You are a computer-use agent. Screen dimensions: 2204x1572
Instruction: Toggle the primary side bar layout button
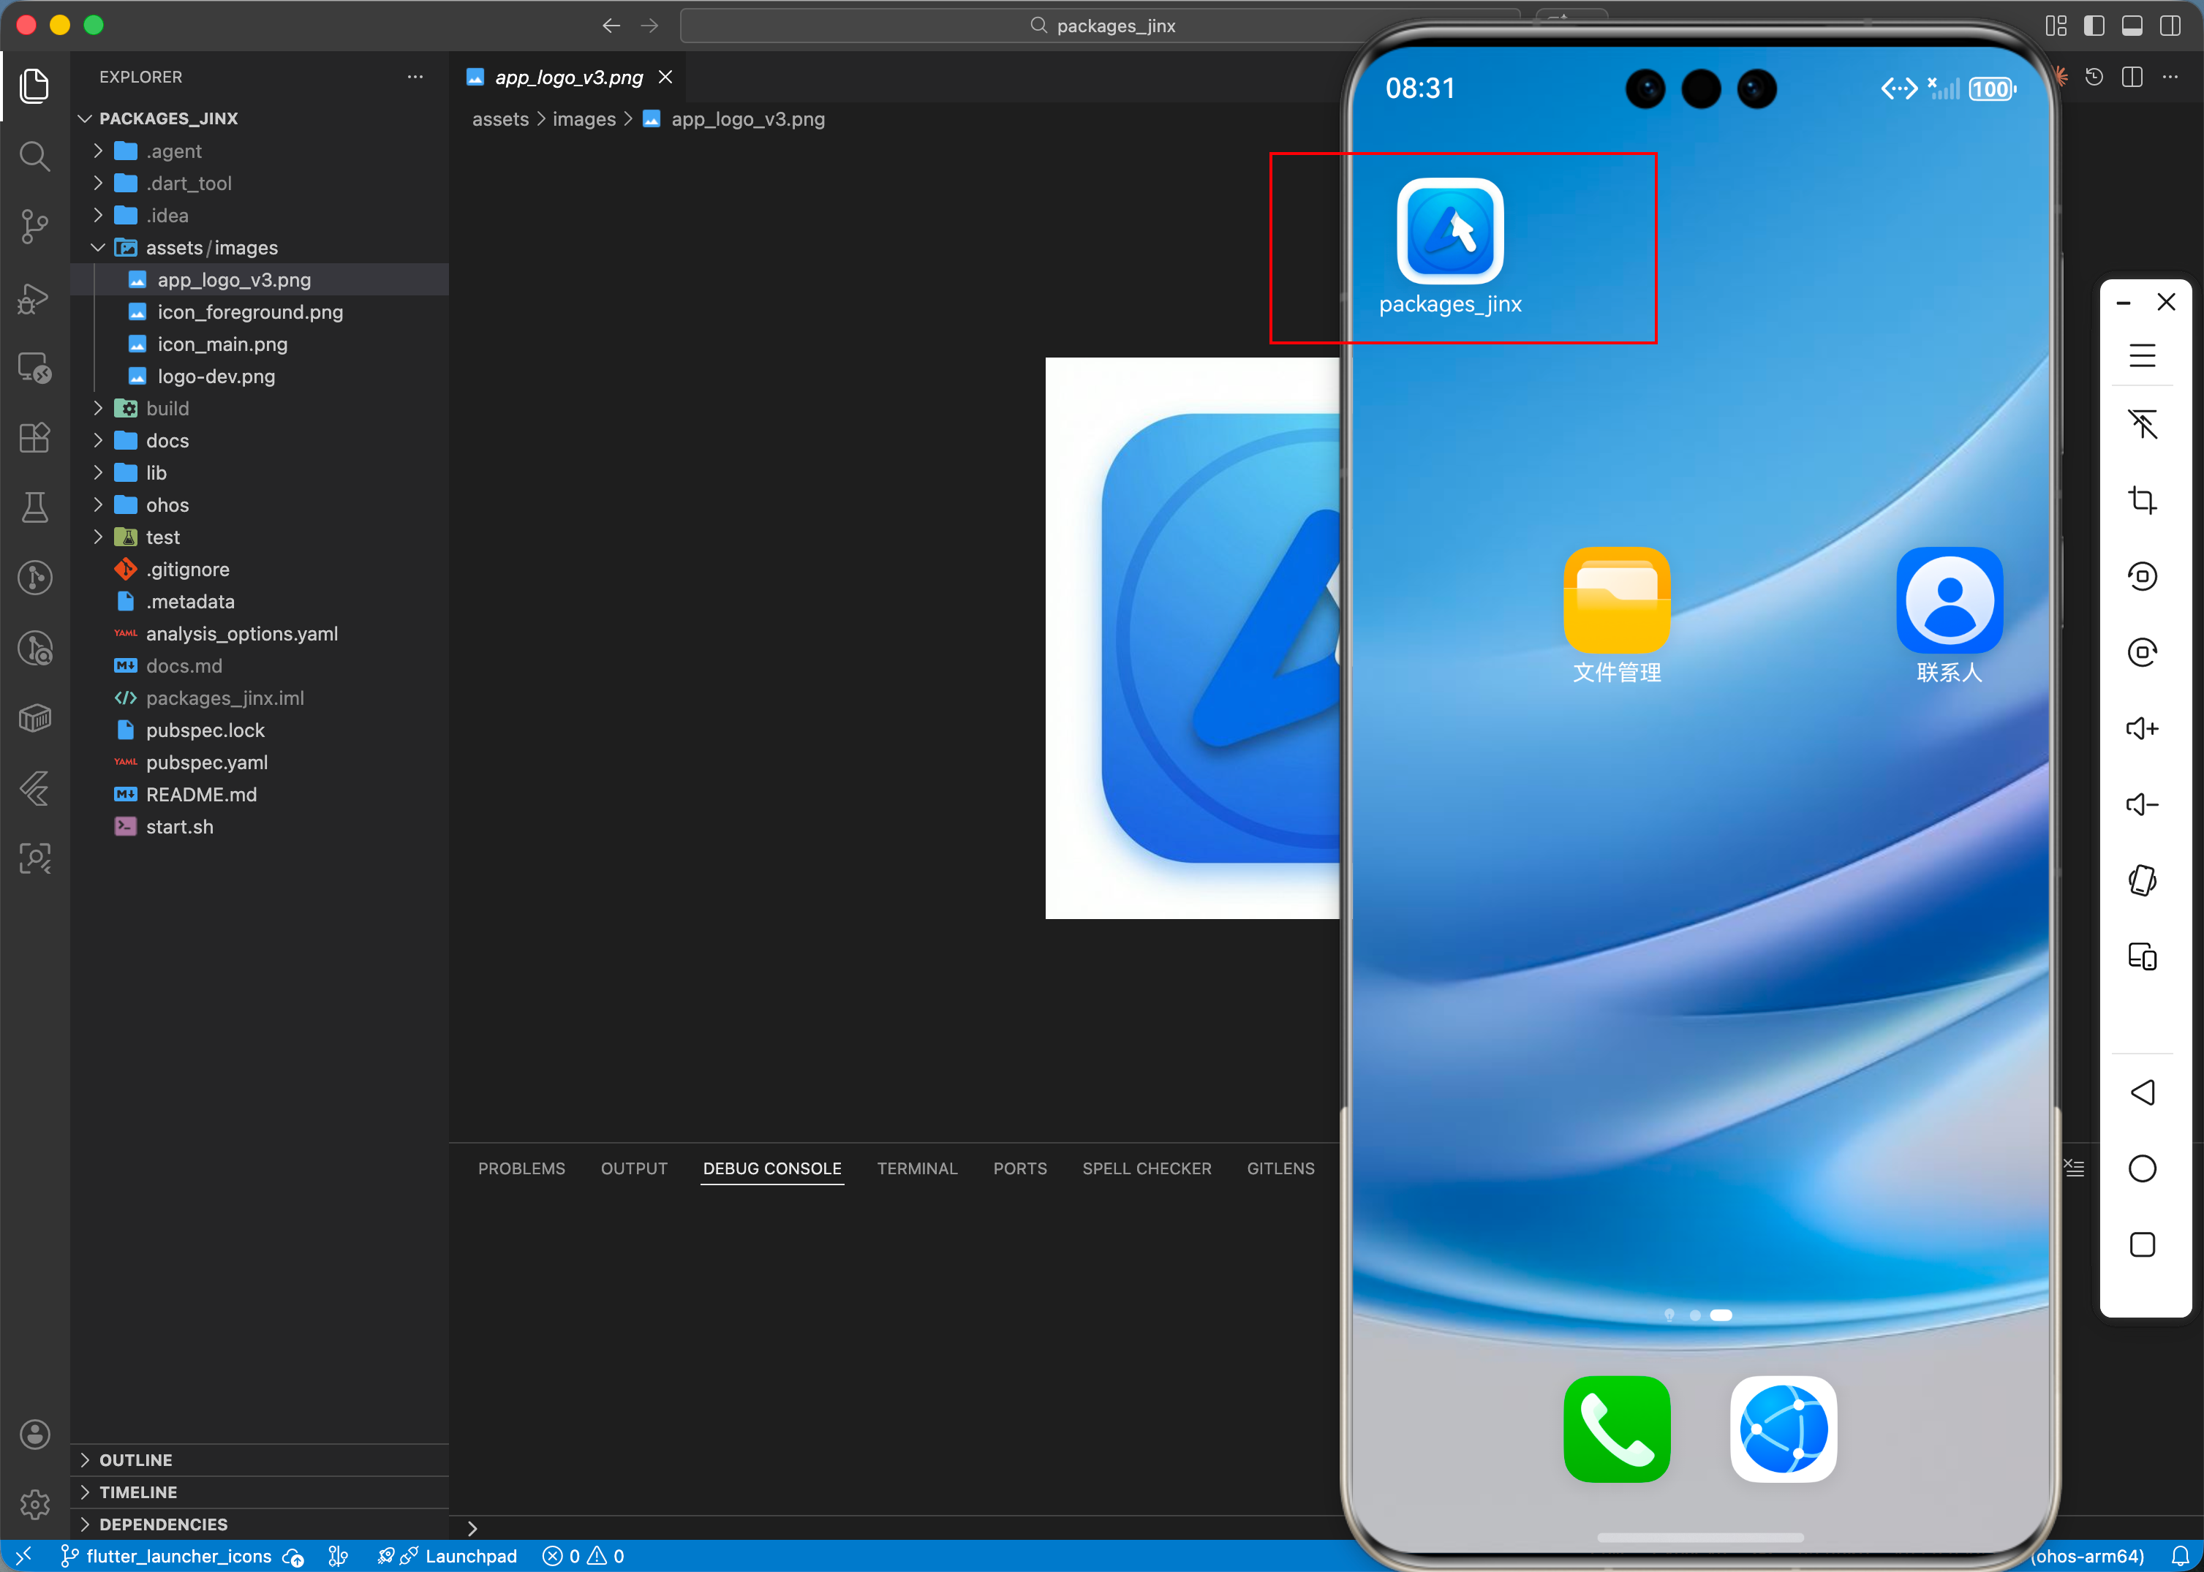coord(2094,25)
